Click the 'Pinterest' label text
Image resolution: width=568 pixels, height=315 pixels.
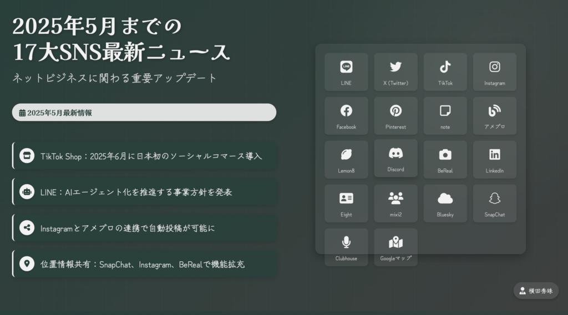[x=395, y=127]
